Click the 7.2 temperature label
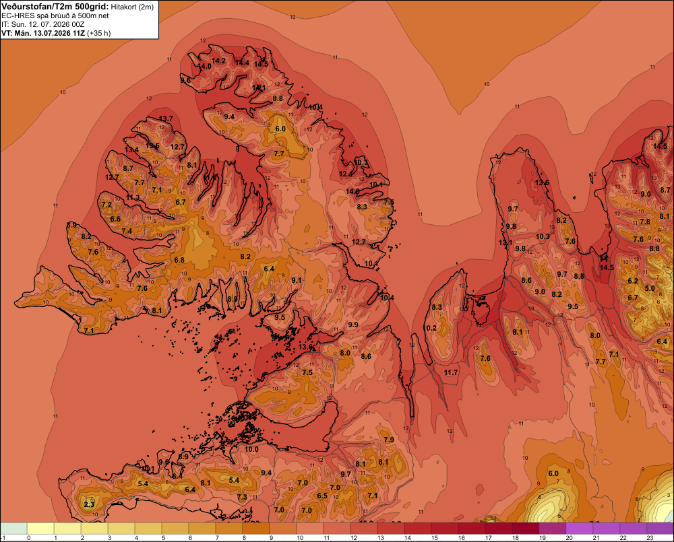The image size is (674, 542). coord(106,205)
